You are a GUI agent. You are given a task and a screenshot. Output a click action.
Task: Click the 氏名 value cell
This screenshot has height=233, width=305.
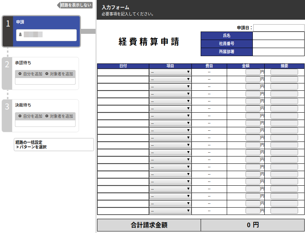[x=279, y=36]
